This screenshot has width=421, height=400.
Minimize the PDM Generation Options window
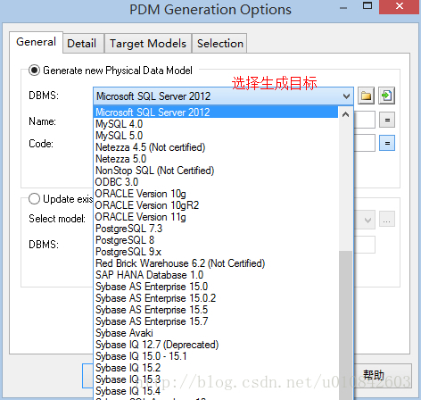coord(343,7)
